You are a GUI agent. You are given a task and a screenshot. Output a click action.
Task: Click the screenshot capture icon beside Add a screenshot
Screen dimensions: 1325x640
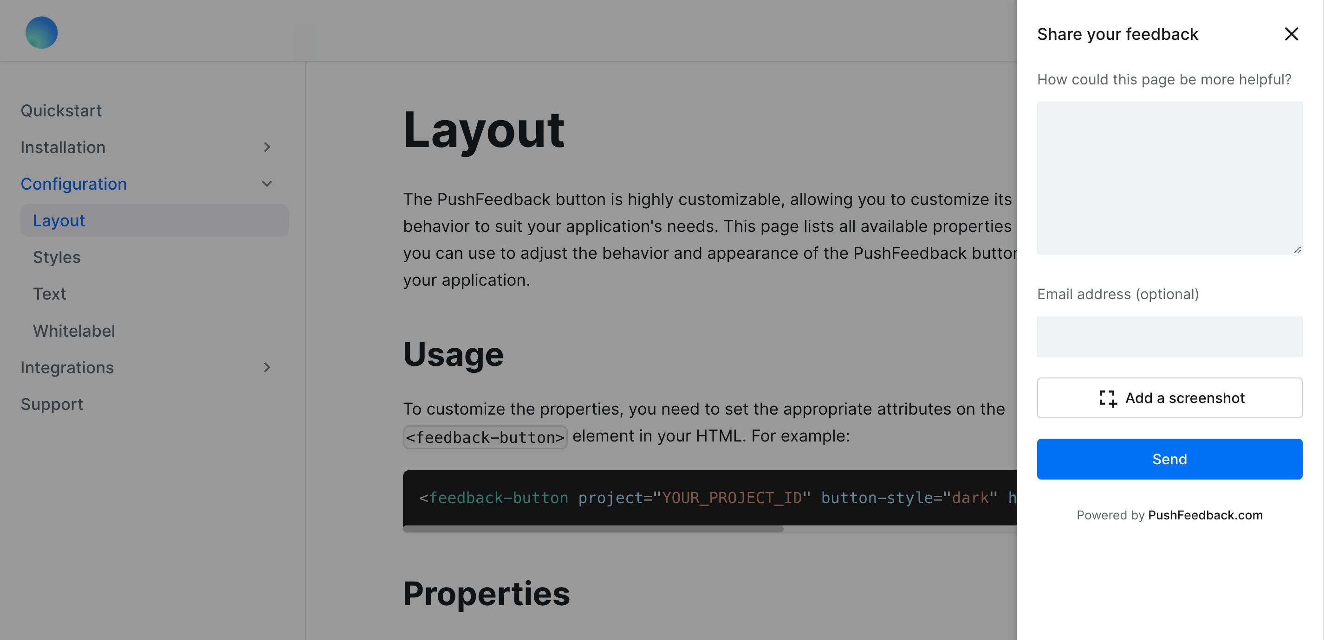[x=1107, y=398]
